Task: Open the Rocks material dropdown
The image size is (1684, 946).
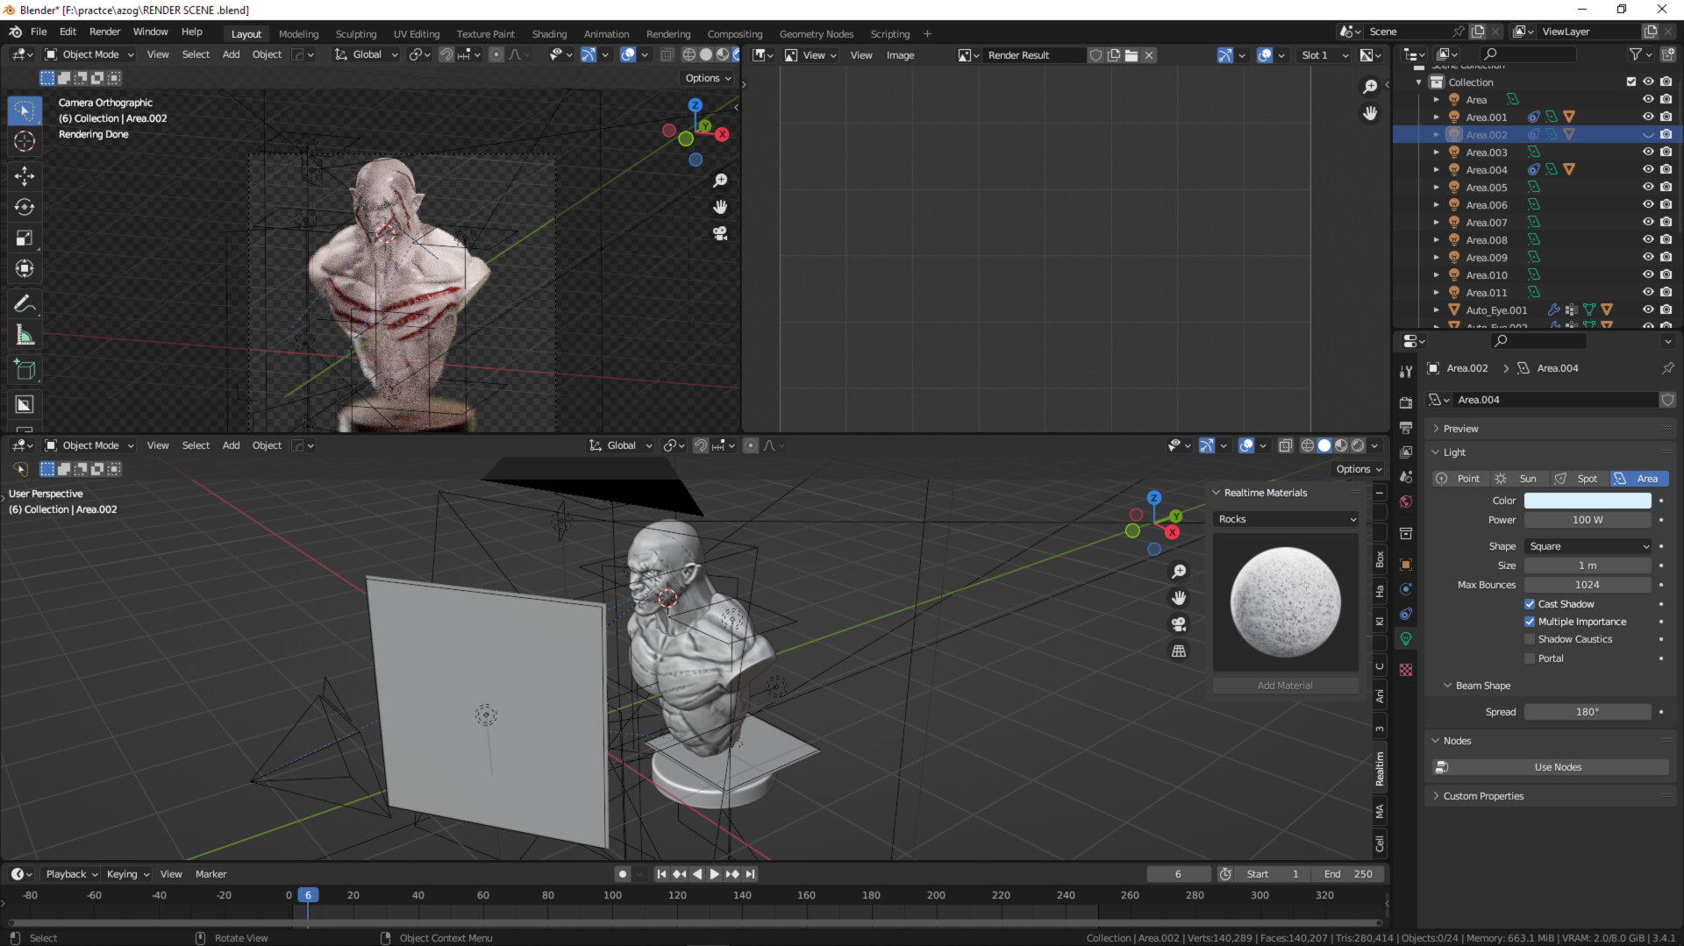Action: [1285, 518]
